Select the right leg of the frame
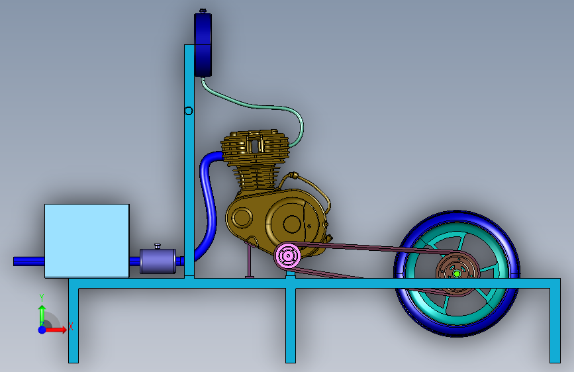 click(555, 325)
